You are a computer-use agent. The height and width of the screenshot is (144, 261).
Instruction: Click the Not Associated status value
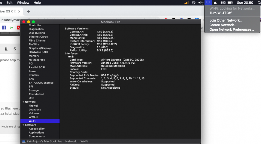click(x=111, y=88)
